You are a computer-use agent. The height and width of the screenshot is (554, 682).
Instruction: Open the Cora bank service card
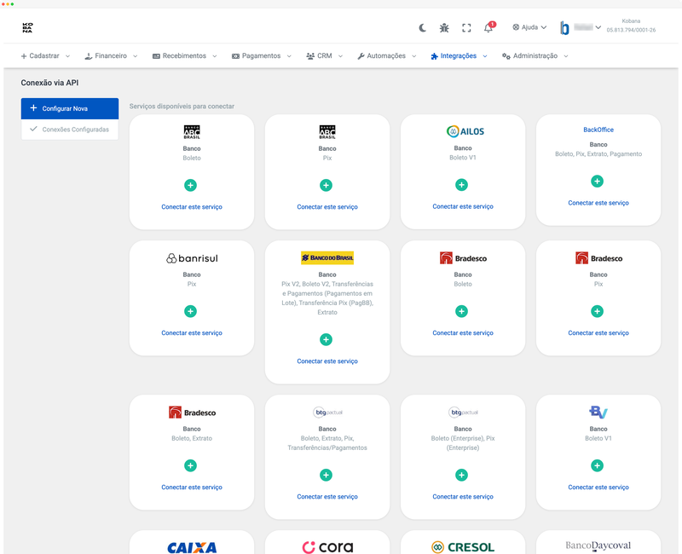(x=327, y=545)
